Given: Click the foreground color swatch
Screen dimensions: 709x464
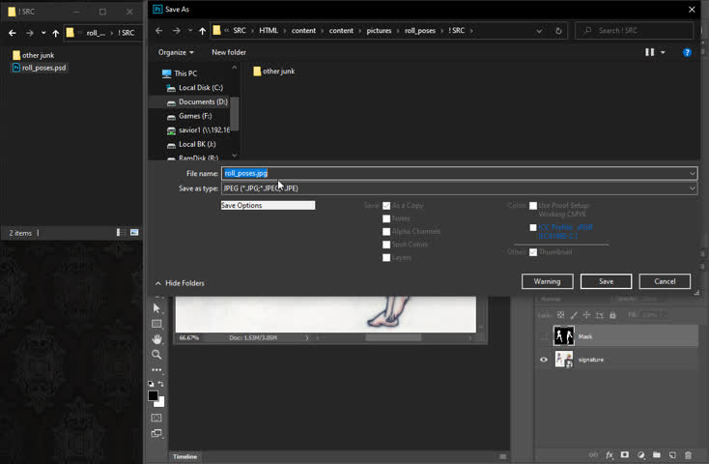Looking at the screenshot, I should click(153, 395).
